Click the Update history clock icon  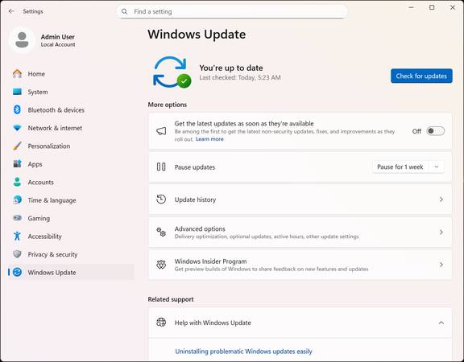click(x=161, y=200)
